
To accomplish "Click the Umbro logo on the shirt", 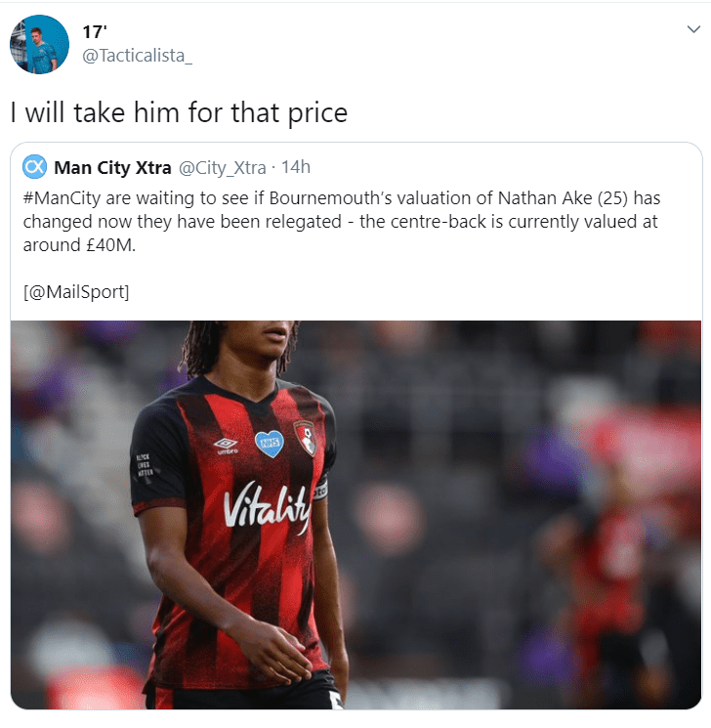I will (227, 446).
